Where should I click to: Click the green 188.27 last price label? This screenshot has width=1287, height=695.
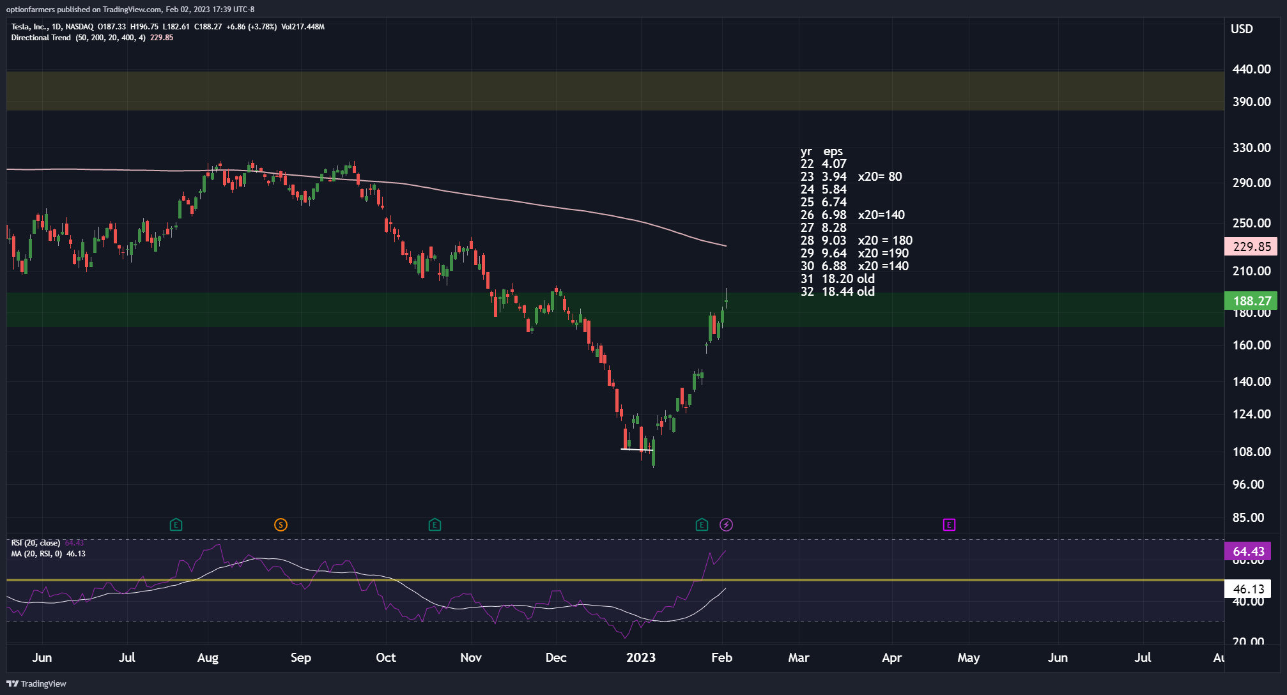tap(1251, 301)
